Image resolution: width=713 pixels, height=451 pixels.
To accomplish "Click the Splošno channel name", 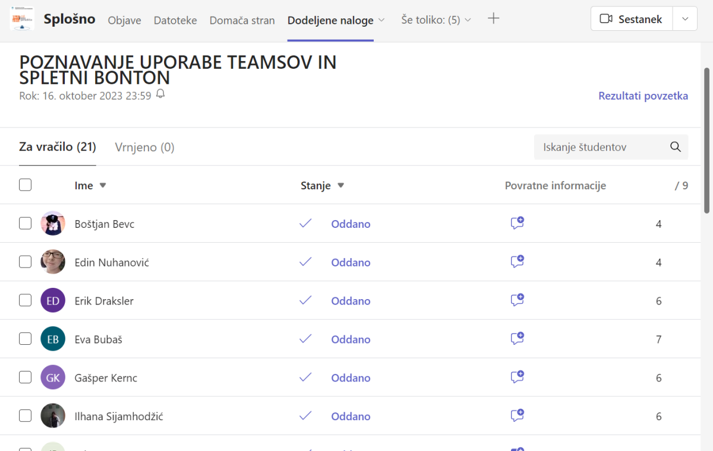I will click(70, 19).
